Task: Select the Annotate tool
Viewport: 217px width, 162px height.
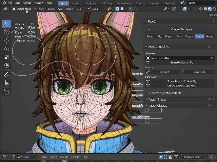Action: coord(7,75)
